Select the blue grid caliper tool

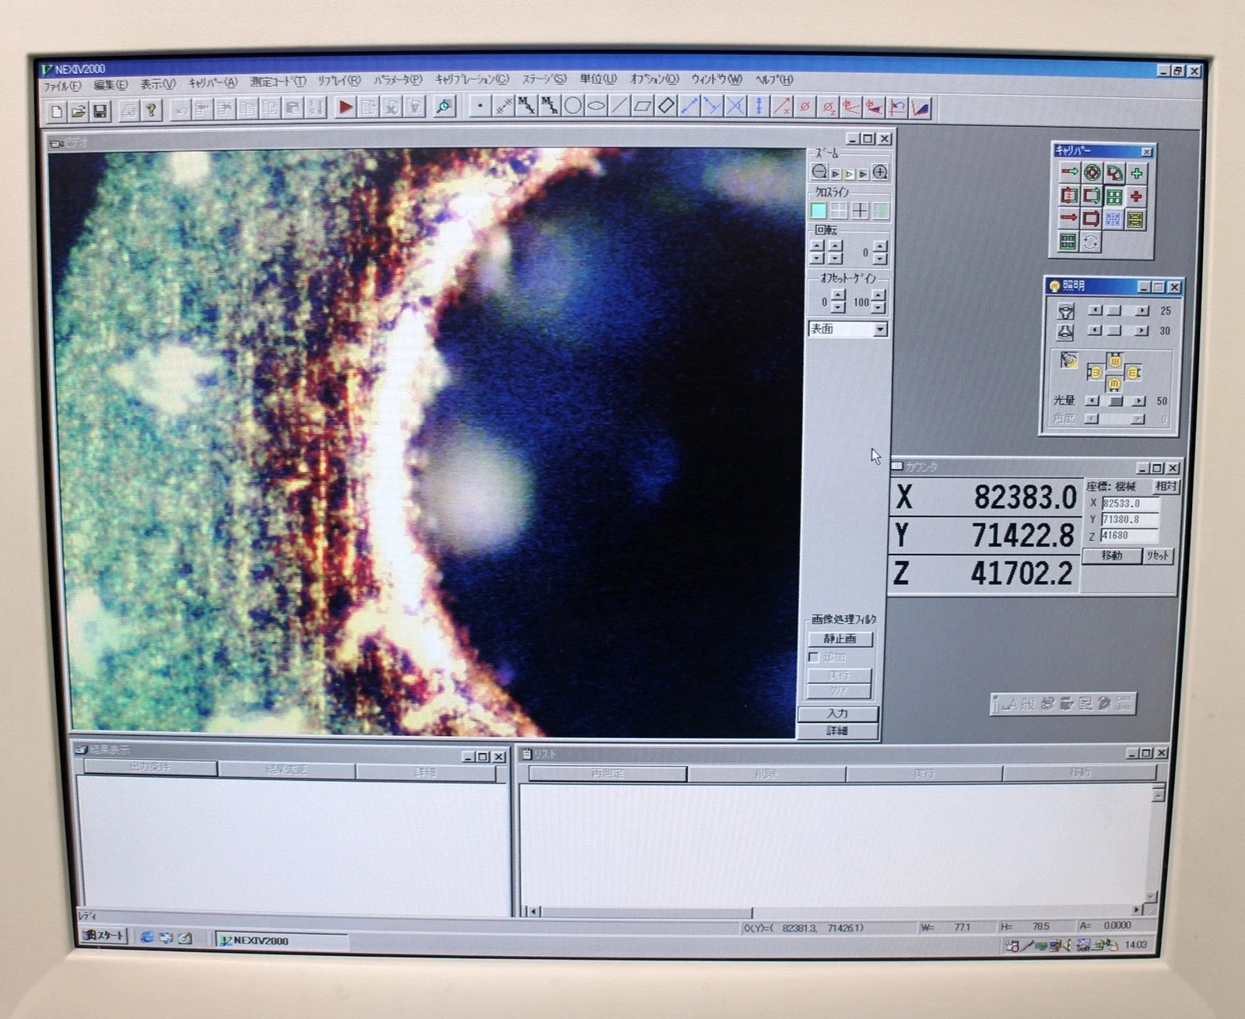click(1113, 219)
